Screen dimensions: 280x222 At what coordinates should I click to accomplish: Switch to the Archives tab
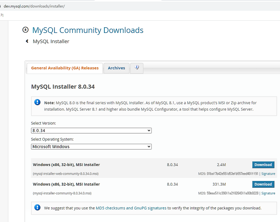click(x=116, y=68)
